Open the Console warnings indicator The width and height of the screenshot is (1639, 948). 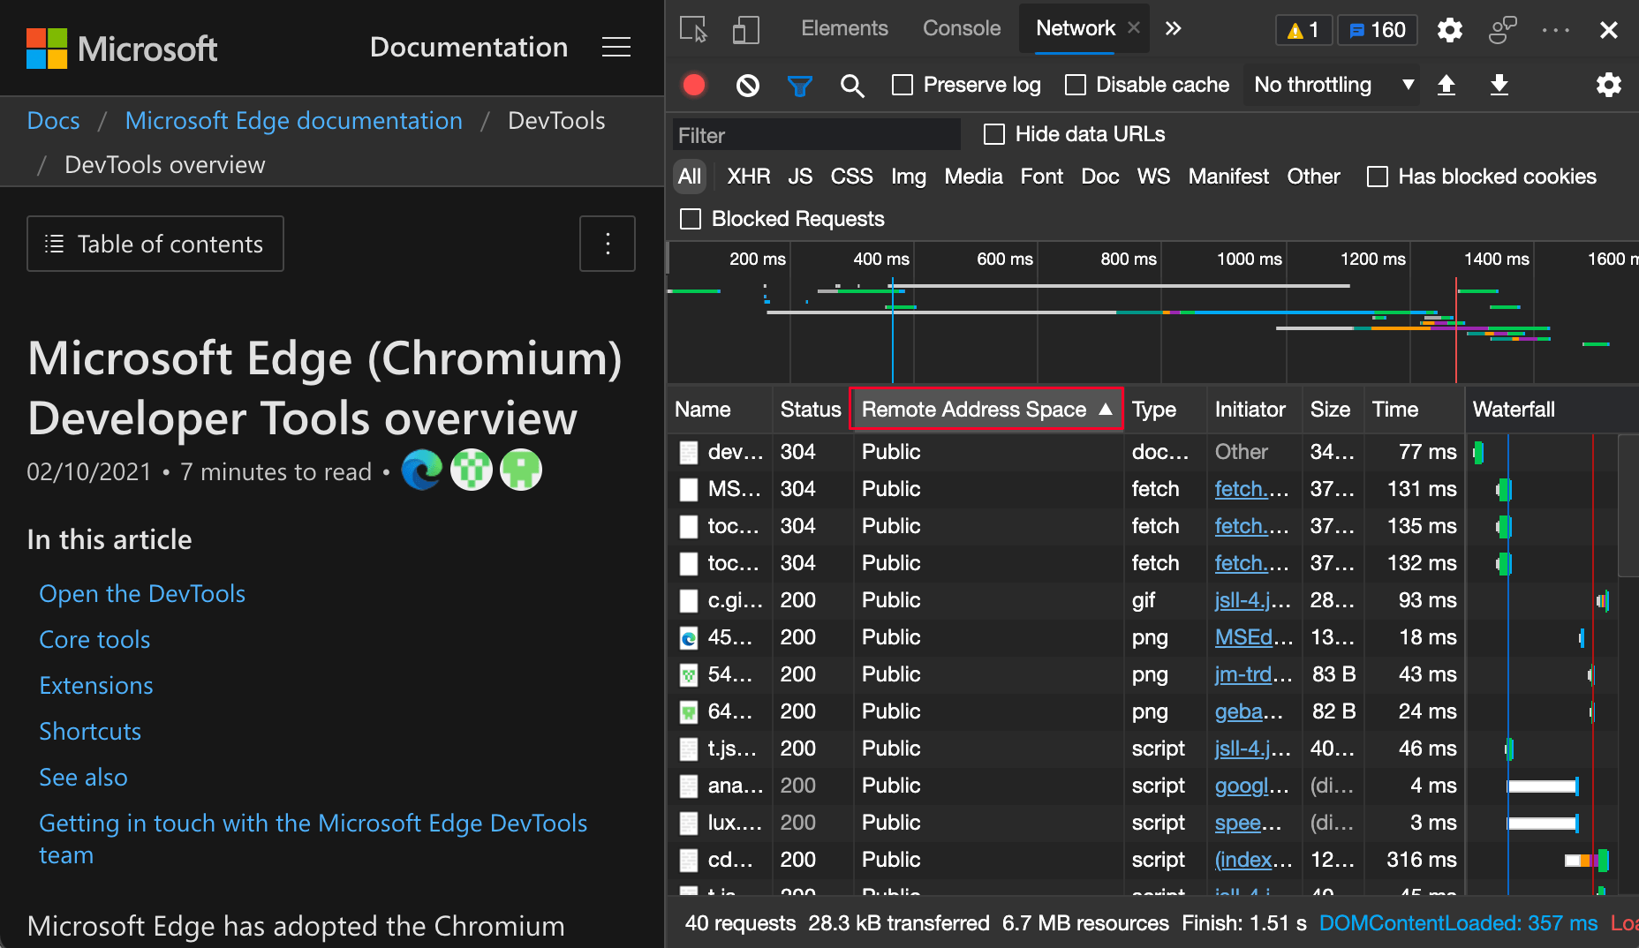click(x=1303, y=29)
